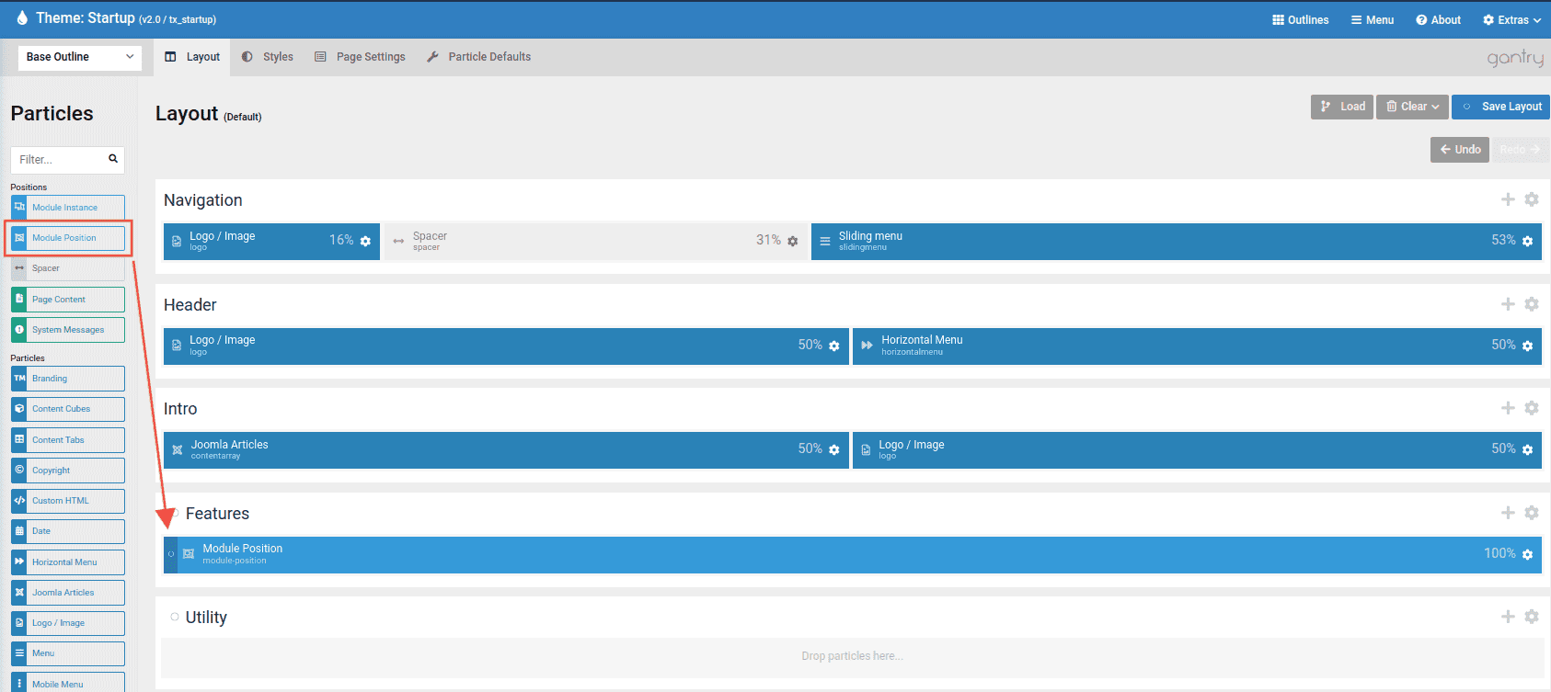1551x692 pixels.
Task: Select the Custom HTML particle
Action: (x=68, y=501)
